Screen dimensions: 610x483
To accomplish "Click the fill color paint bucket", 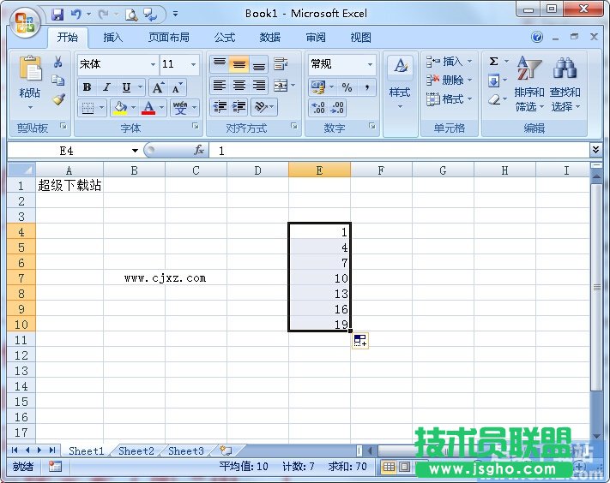I will pos(119,108).
